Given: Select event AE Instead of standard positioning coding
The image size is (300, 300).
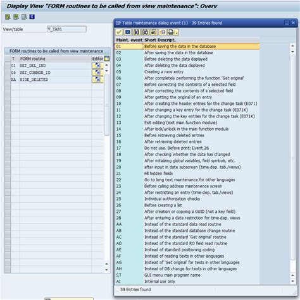Looking at the screenshot, I should coord(187,249).
